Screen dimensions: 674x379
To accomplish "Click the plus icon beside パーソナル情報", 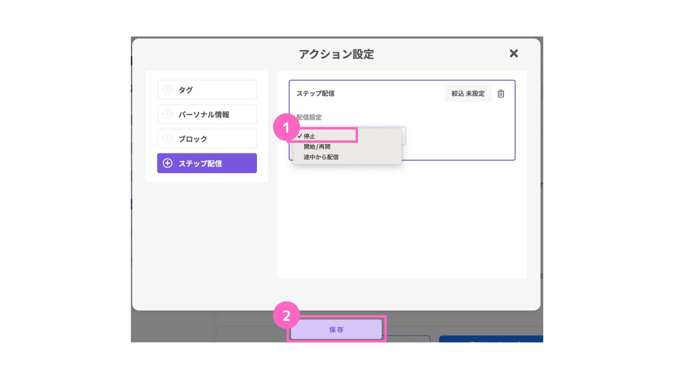I will pos(168,114).
